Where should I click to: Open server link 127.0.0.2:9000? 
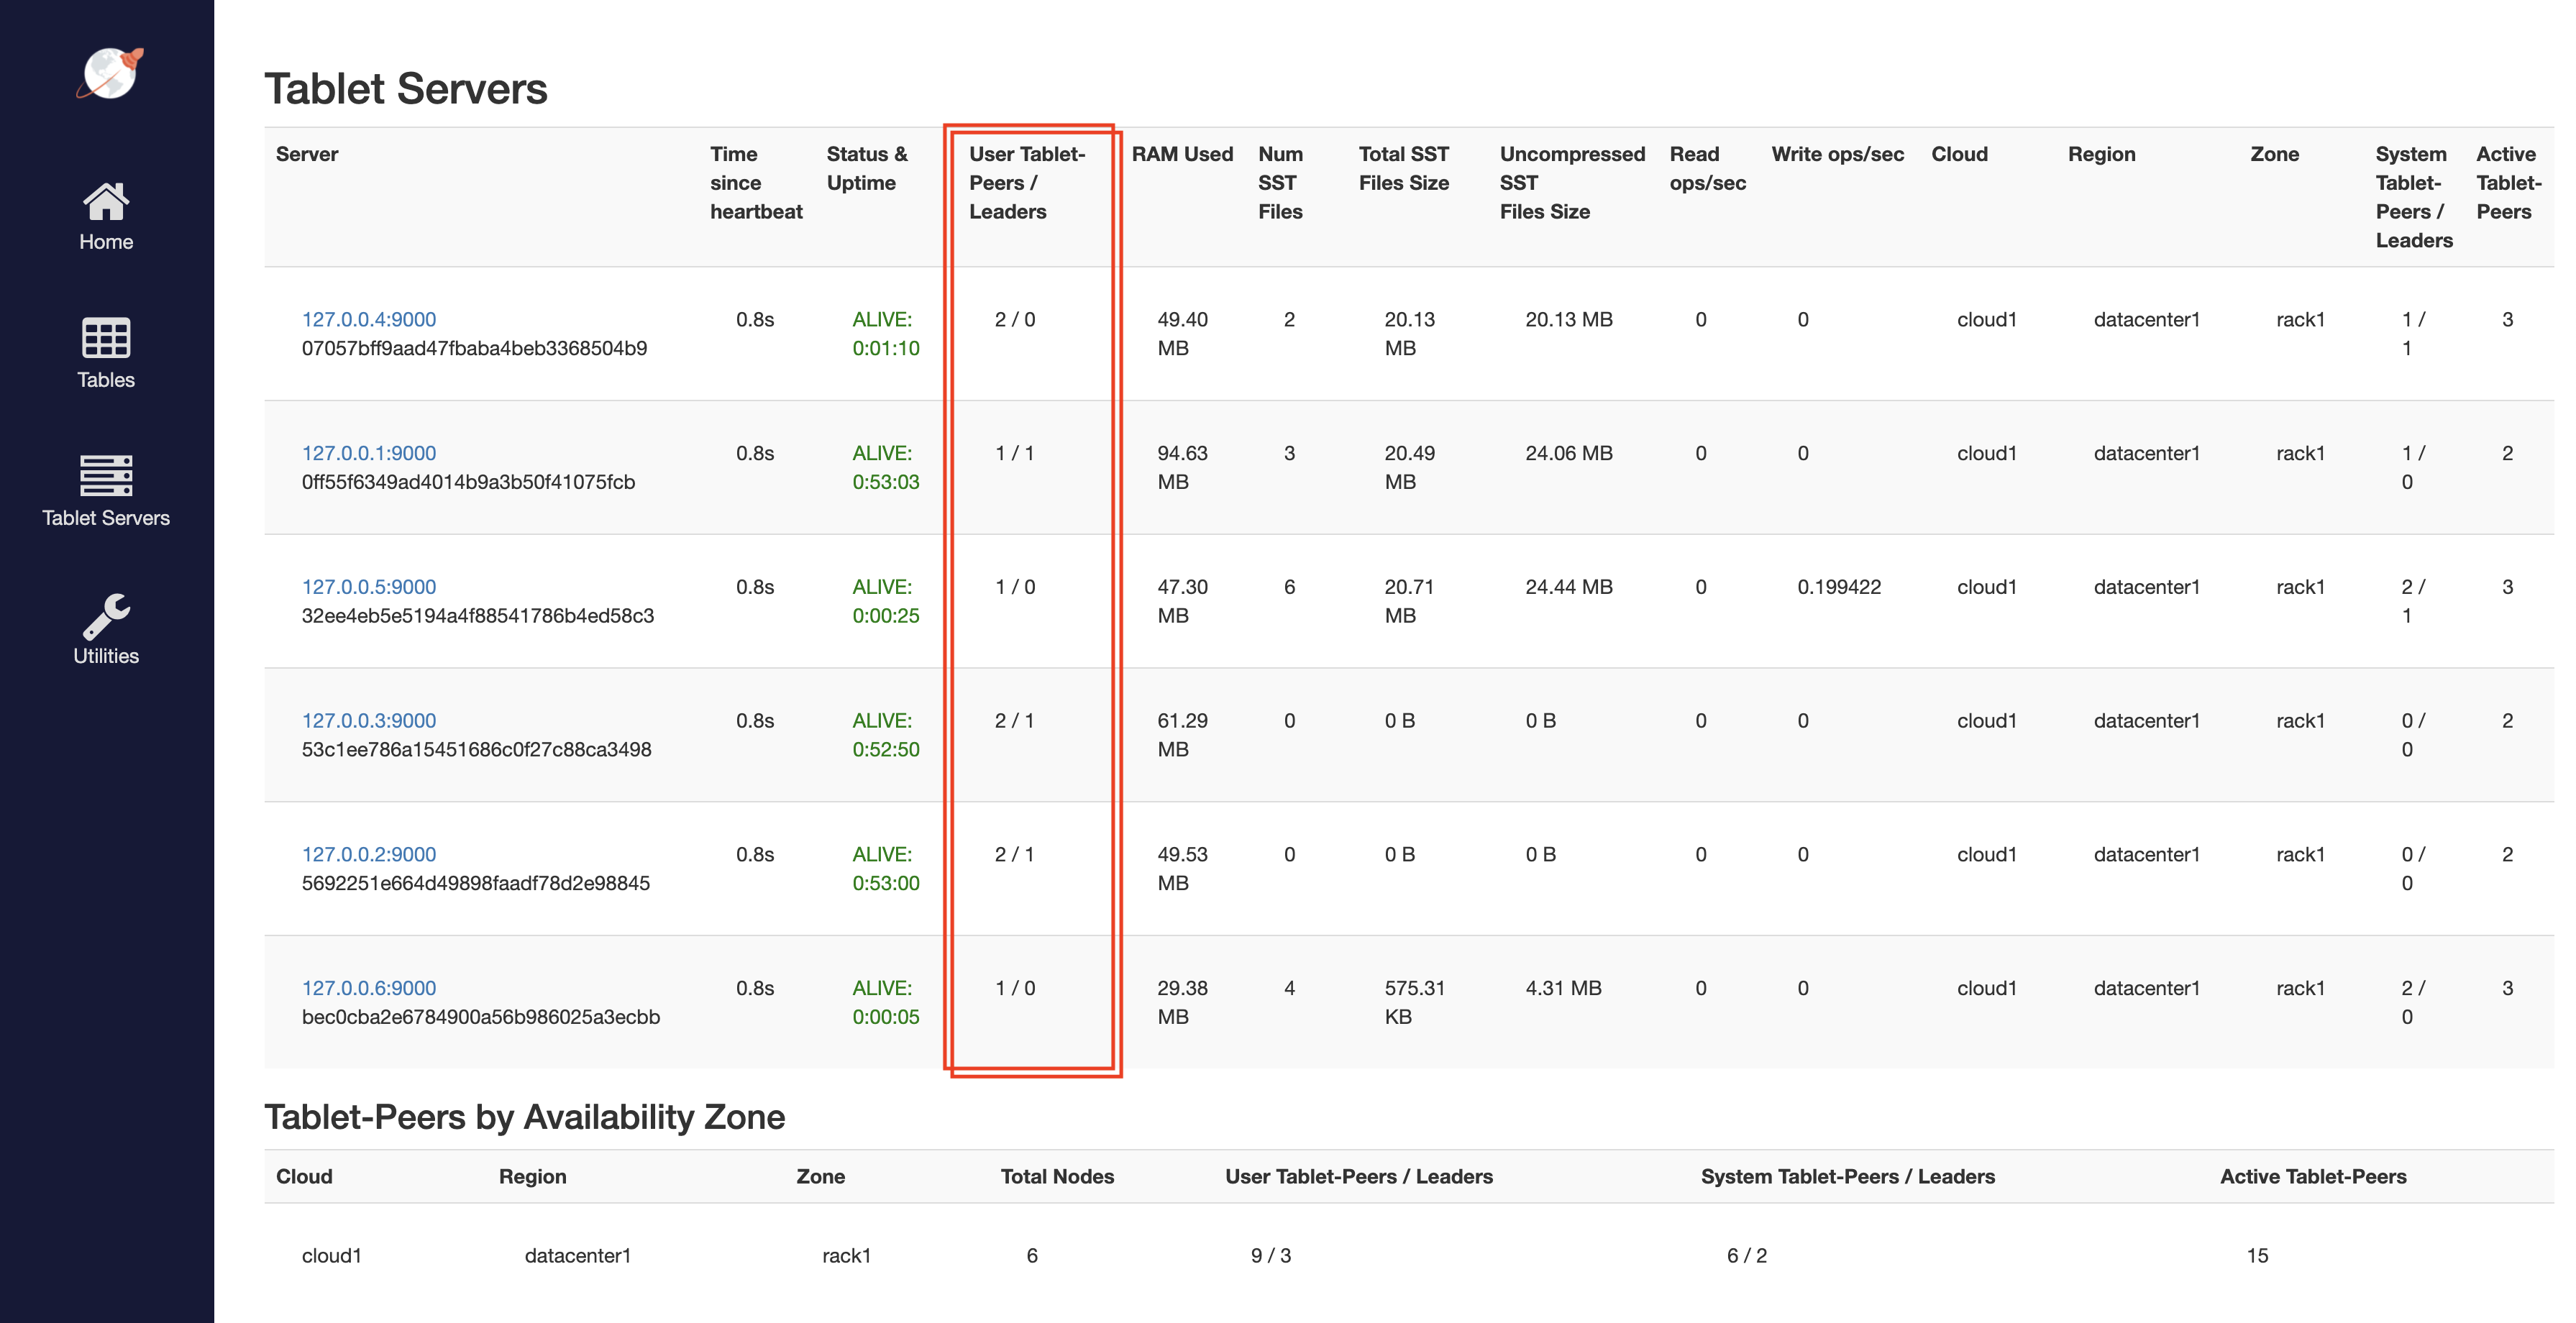point(369,854)
